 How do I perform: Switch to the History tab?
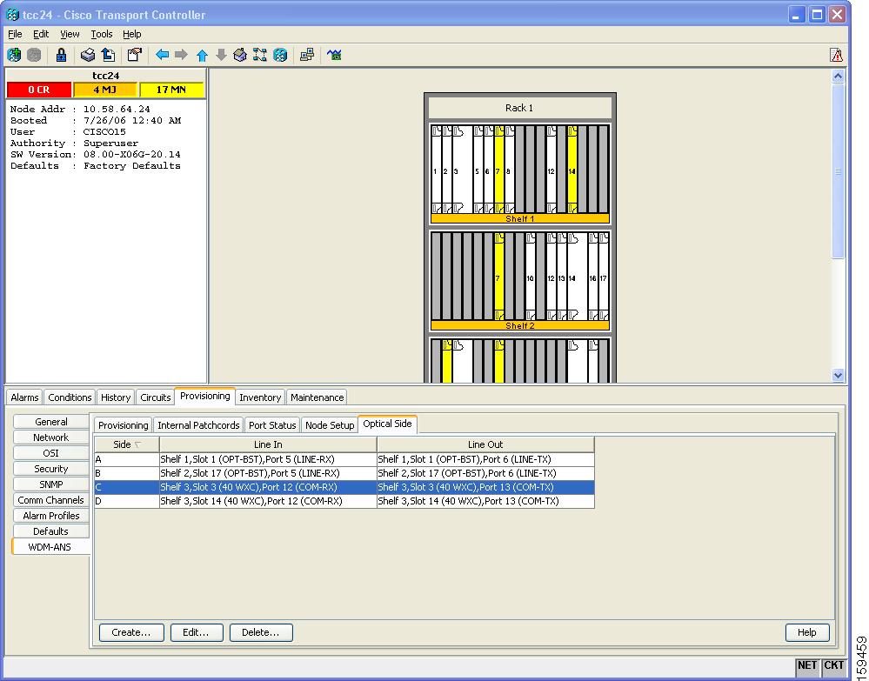tap(116, 397)
